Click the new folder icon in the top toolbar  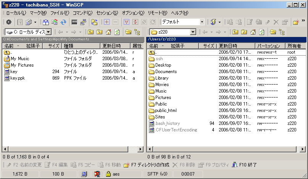pyautogui.click(x=296, y=22)
